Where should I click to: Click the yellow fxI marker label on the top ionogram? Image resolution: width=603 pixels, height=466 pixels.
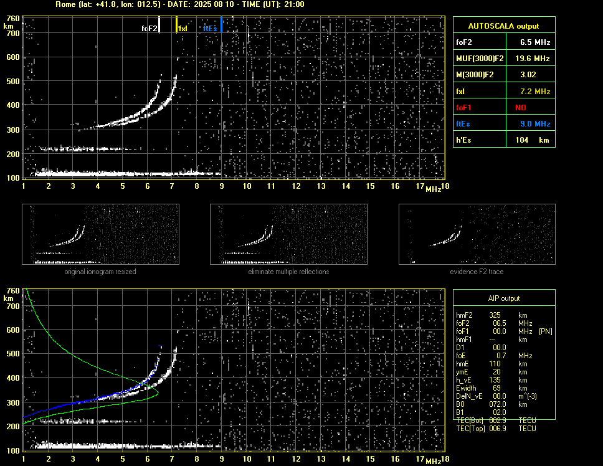[183, 29]
